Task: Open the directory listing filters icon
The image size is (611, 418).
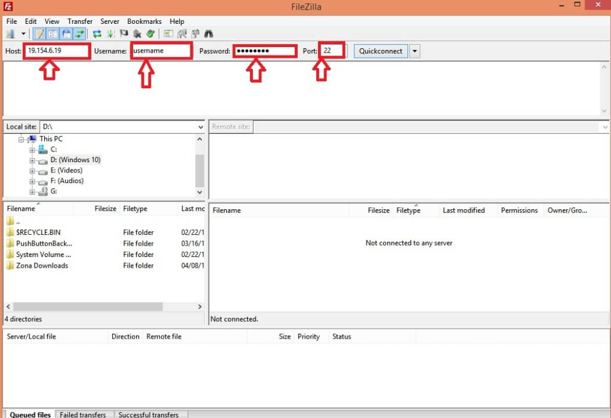Action: 169,34
